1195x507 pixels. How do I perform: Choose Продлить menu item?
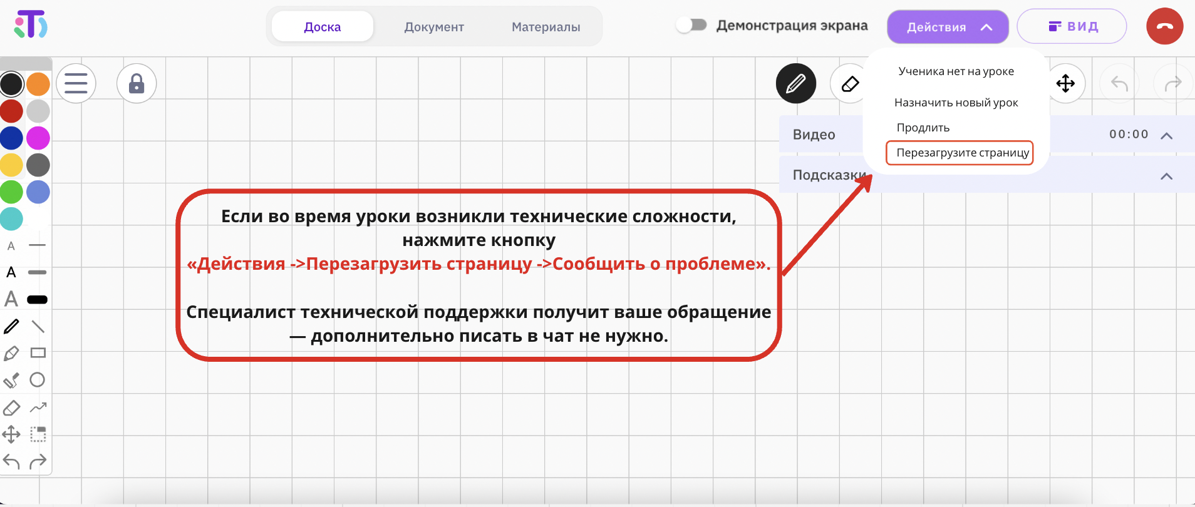click(x=923, y=128)
